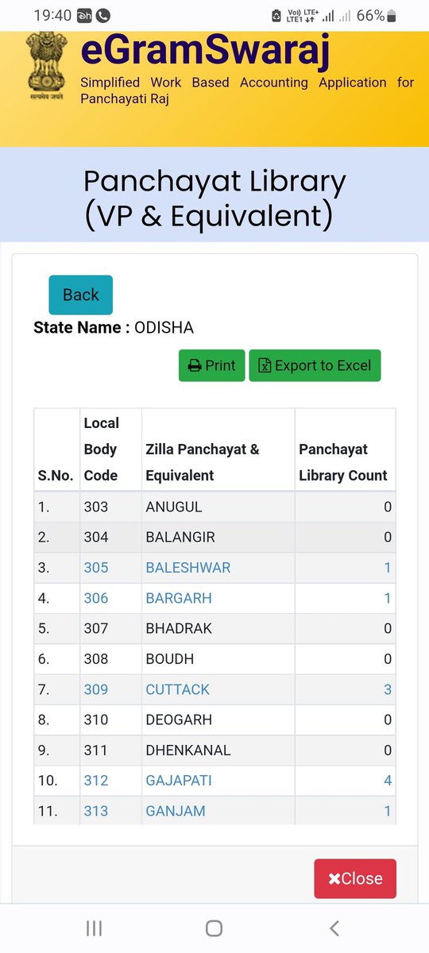Click the DEOGARH row text
The height and width of the screenshot is (953, 429).
click(x=180, y=720)
